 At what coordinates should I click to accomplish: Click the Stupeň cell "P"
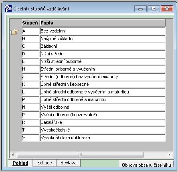[x=30, y=115]
